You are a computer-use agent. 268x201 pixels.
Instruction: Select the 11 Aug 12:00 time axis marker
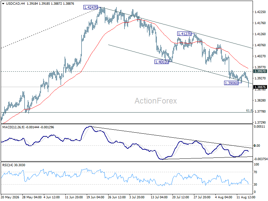click(x=246, y=197)
